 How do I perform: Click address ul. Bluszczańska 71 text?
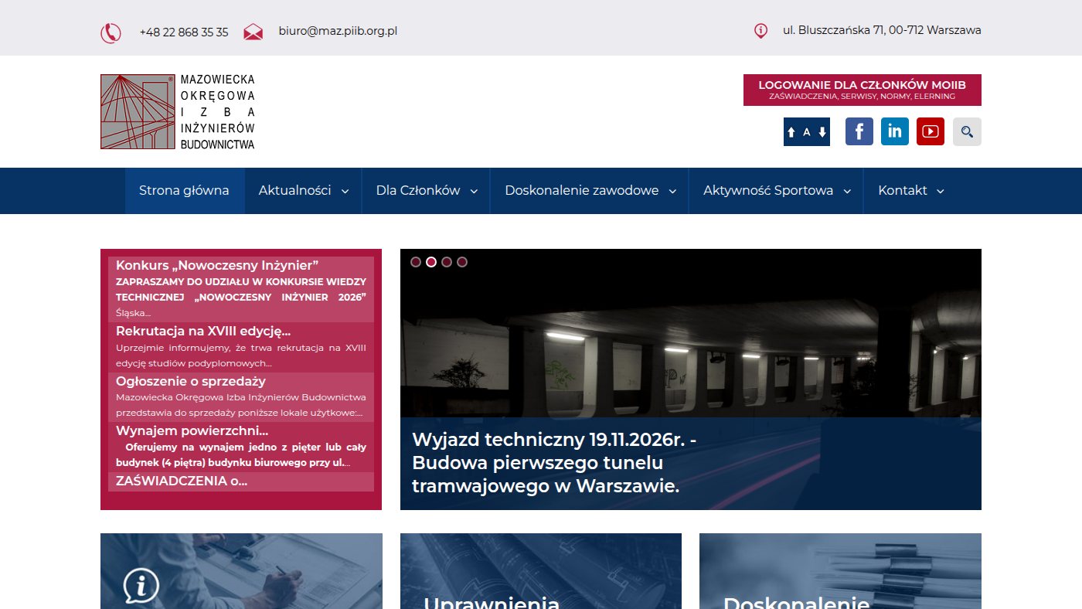882,30
